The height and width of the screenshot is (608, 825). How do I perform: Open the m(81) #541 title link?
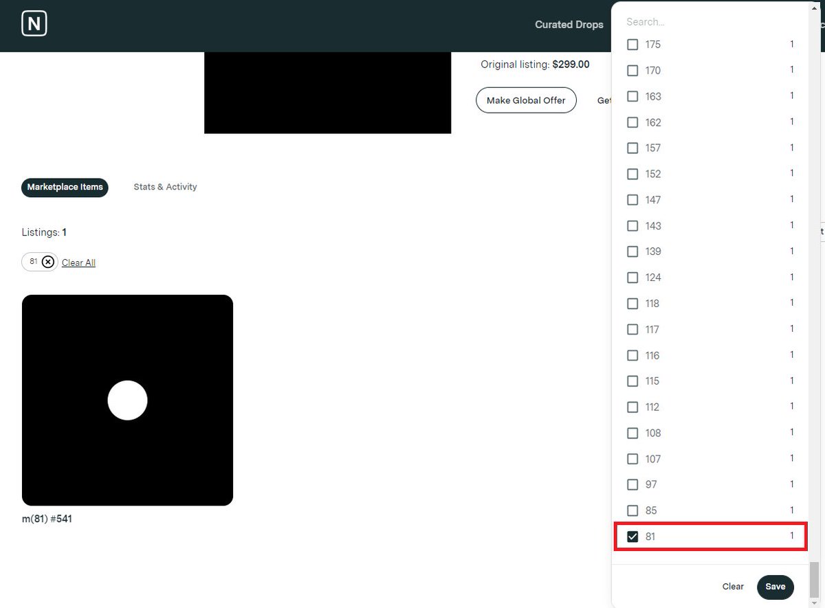click(x=47, y=519)
